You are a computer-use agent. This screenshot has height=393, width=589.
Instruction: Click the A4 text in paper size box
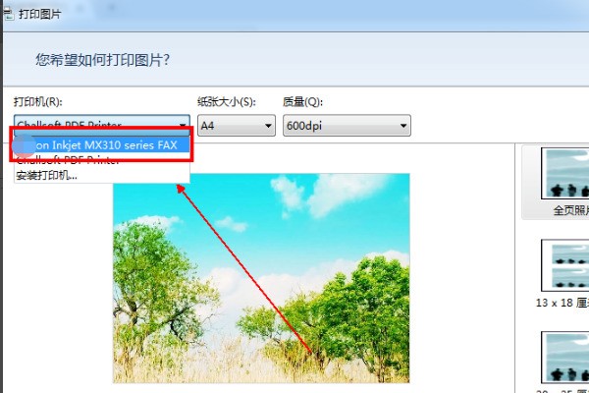[x=207, y=126]
